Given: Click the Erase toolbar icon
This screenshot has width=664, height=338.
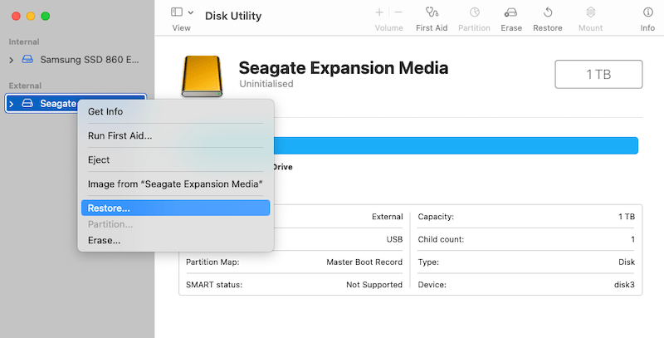Looking at the screenshot, I should coord(511,12).
